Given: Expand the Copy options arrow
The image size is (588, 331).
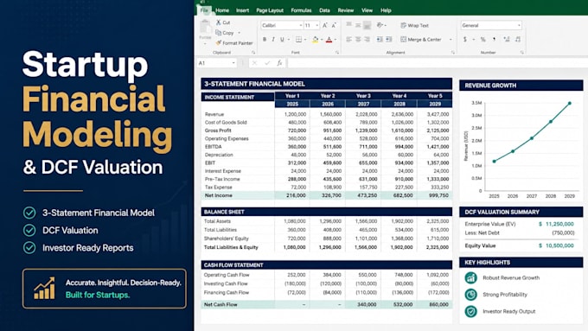Looking at the screenshot, I should pos(240,33).
